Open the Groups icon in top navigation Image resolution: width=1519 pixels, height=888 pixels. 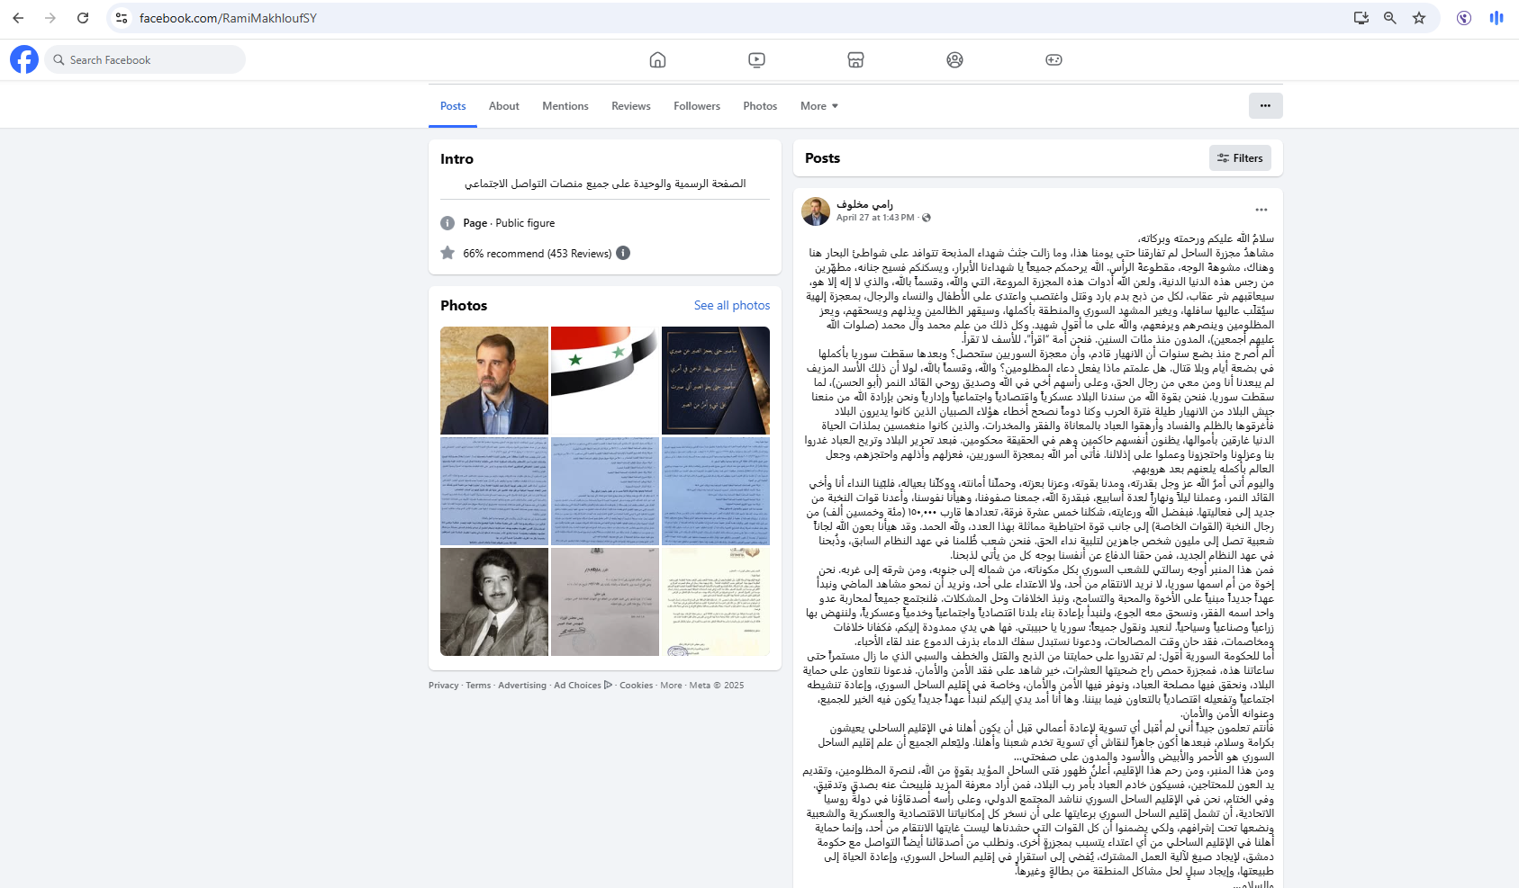[x=954, y=59]
